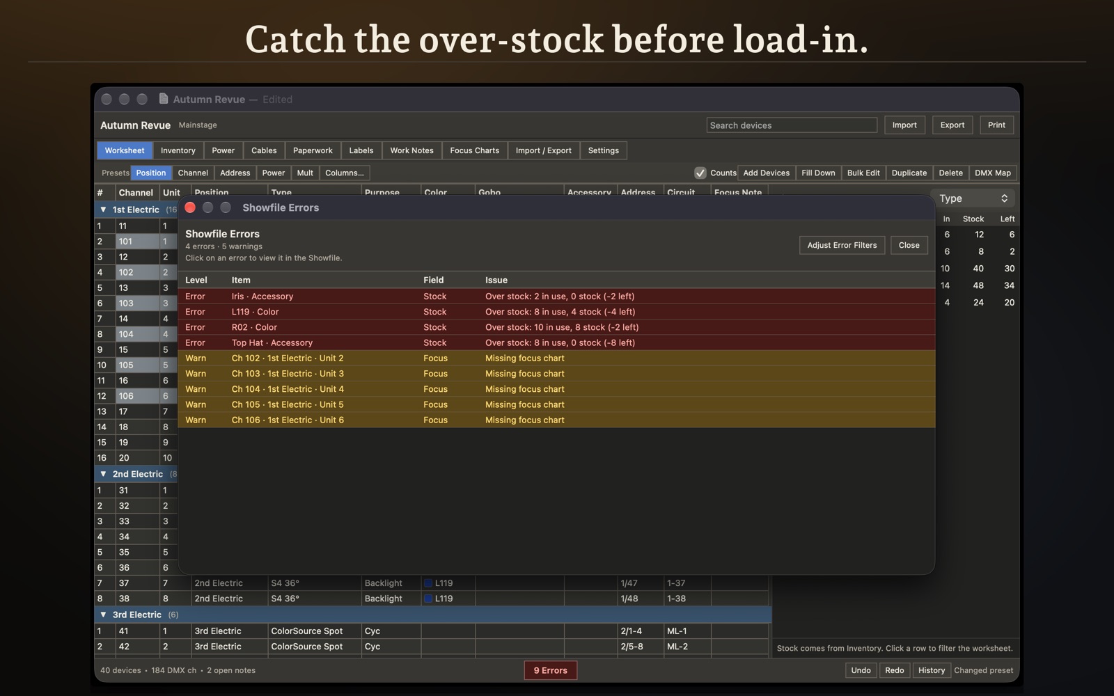This screenshot has width=1114, height=696.
Task: Select the Power preset
Action: click(274, 173)
